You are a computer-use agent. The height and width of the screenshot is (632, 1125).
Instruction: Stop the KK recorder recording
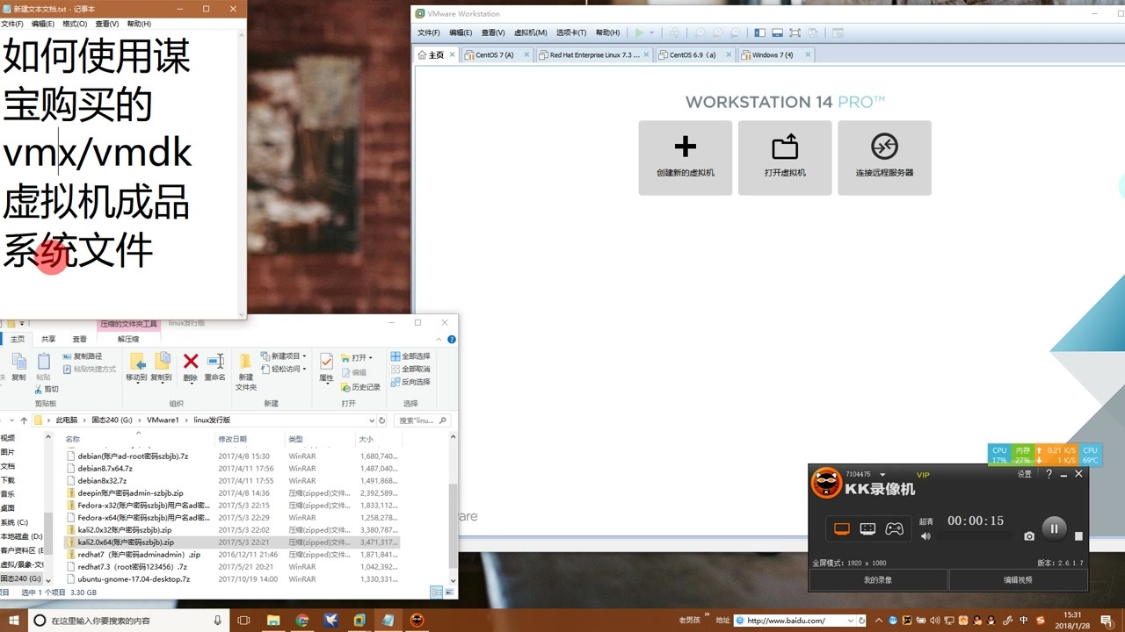tap(1079, 535)
